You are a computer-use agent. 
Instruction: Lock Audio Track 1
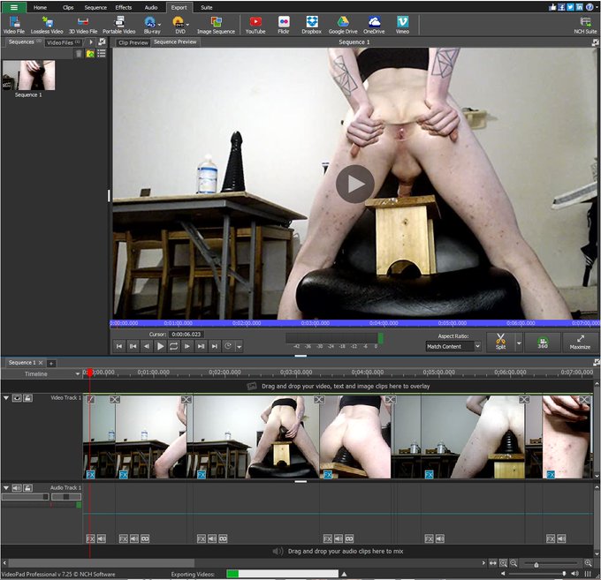[x=27, y=488]
